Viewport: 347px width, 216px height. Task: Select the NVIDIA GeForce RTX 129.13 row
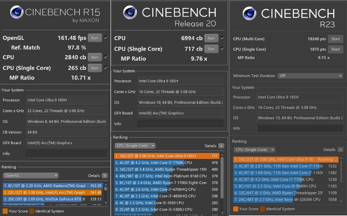coord(53,199)
